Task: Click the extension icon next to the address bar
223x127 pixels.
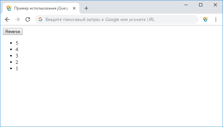Action: click(205, 19)
